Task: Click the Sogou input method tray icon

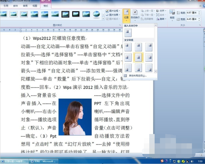Action: tap(162, 161)
